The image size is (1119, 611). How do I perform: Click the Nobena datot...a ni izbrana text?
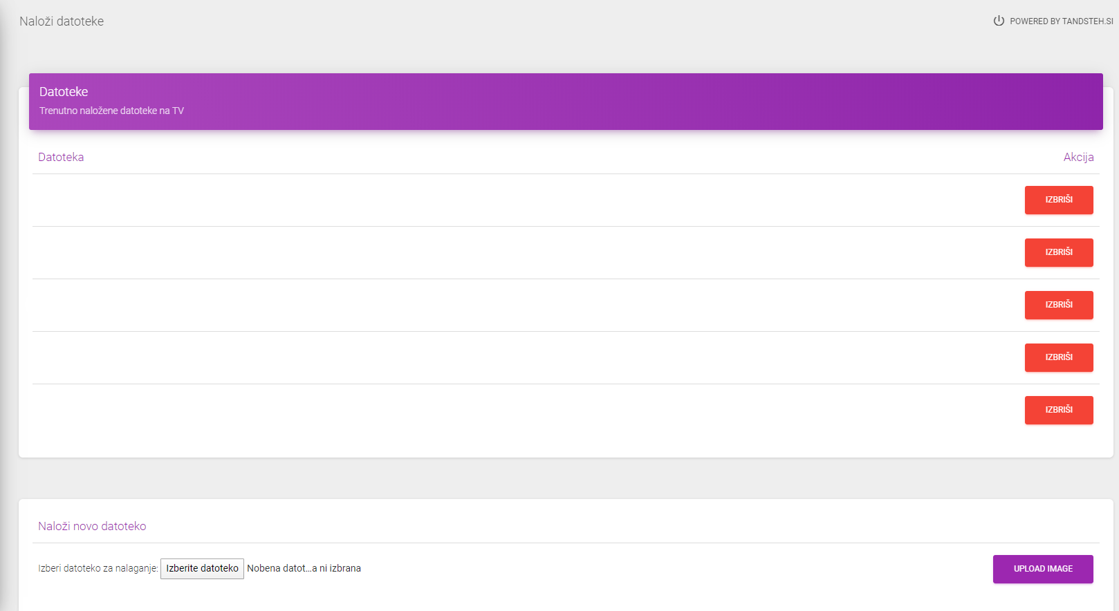304,568
